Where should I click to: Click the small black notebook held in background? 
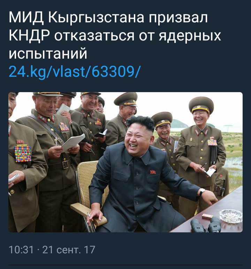(x=101, y=133)
